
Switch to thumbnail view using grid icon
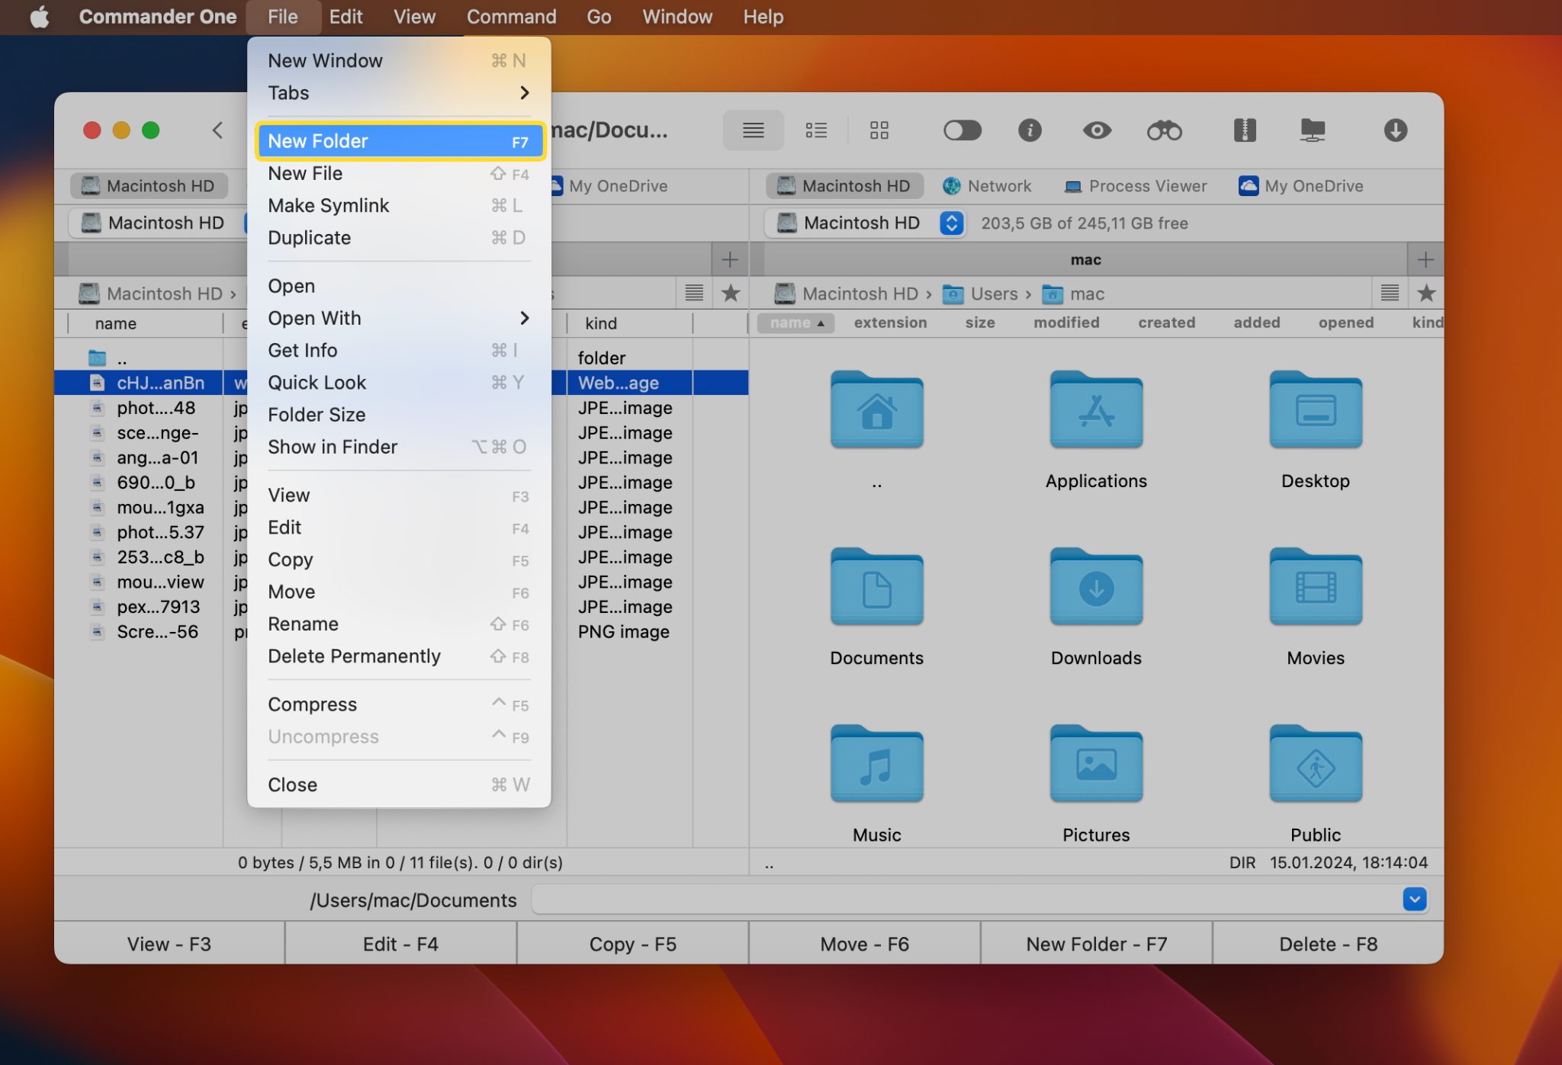point(879,130)
